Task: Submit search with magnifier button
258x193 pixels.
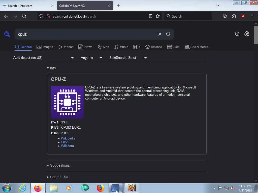Action: (168, 34)
